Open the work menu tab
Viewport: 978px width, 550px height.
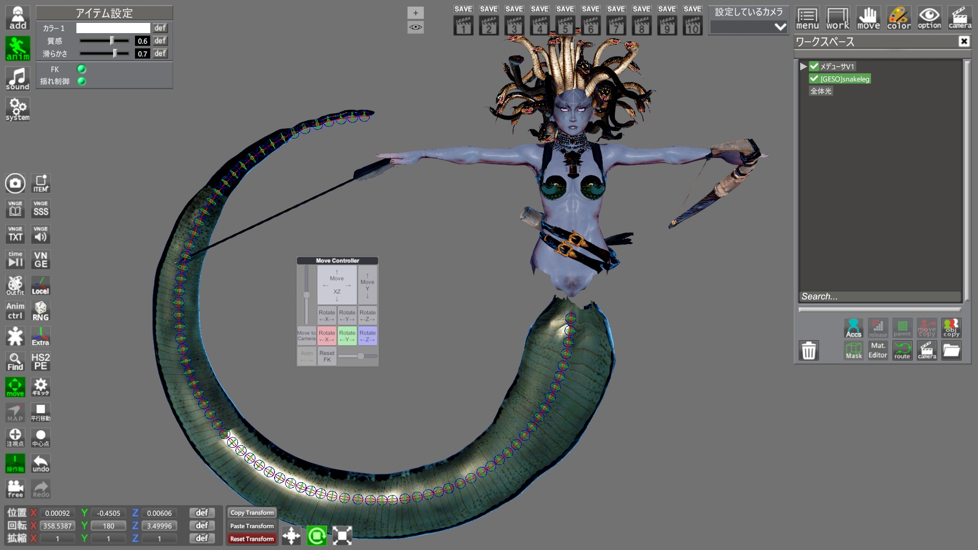coord(837,18)
